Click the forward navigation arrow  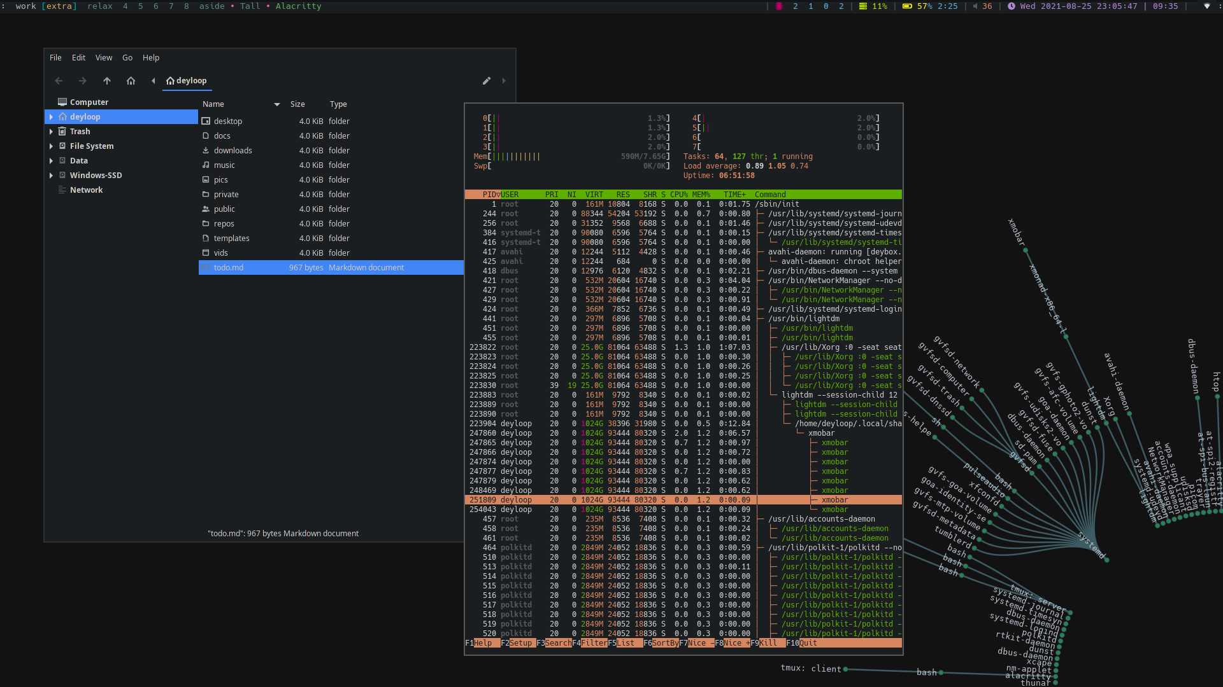pyautogui.click(x=82, y=81)
